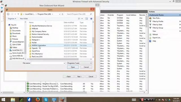Viewport: 181px width, 102px height.
Task: Select the QuickTime folder
Action: click(x=36, y=51)
